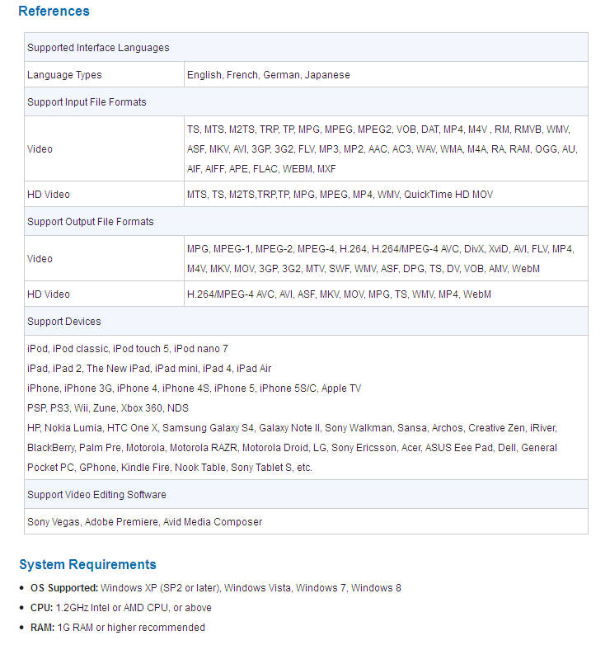Select the Supported Interface Languages row
Image resolution: width=610 pixels, height=645 pixels.
pyautogui.click(x=306, y=47)
